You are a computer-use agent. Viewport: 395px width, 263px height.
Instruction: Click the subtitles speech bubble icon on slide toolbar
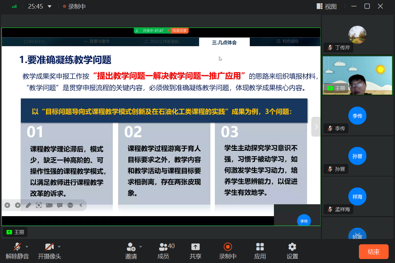(x=60, y=205)
